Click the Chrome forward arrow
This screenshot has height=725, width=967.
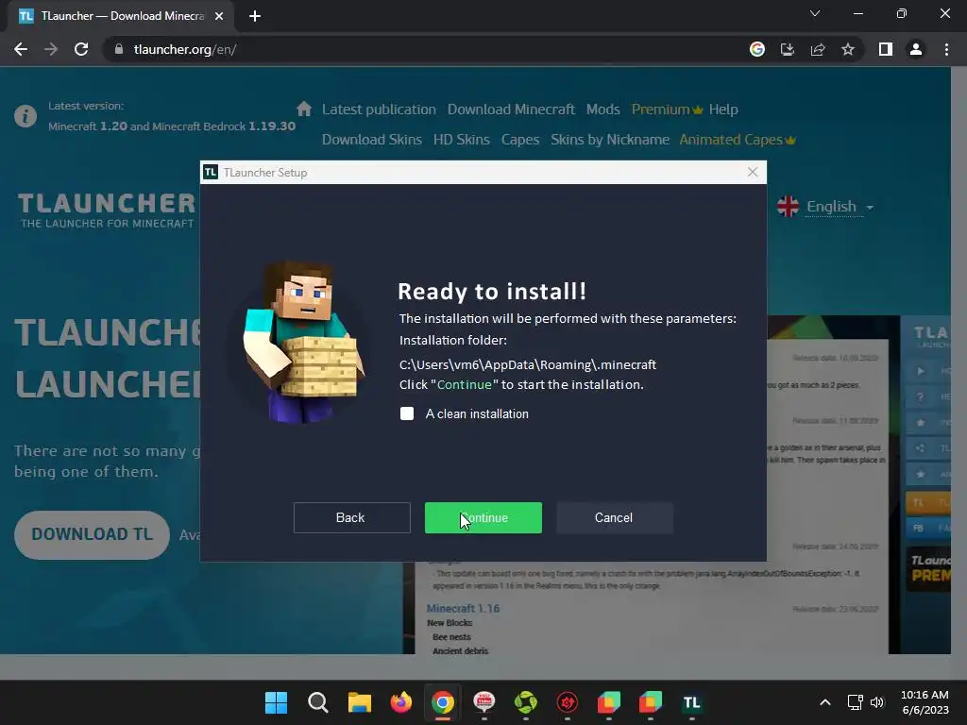pyautogui.click(x=51, y=49)
